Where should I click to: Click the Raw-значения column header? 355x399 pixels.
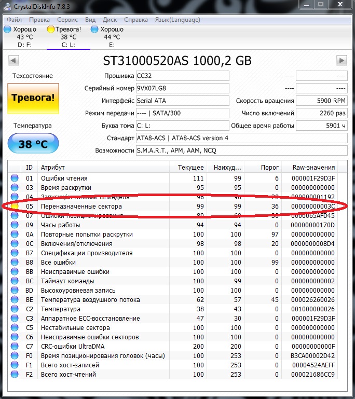(310, 168)
